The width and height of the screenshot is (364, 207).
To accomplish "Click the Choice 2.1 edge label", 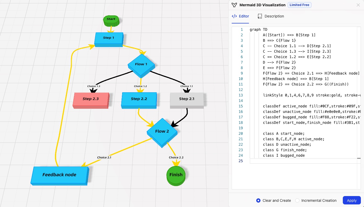I will tap(104, 157).
